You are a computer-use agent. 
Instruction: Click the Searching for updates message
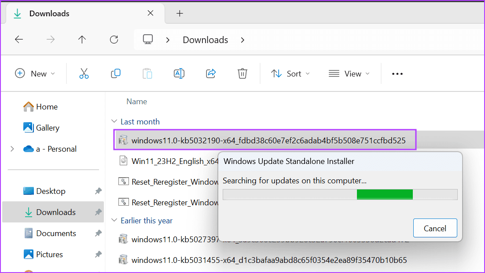point(294,180)
